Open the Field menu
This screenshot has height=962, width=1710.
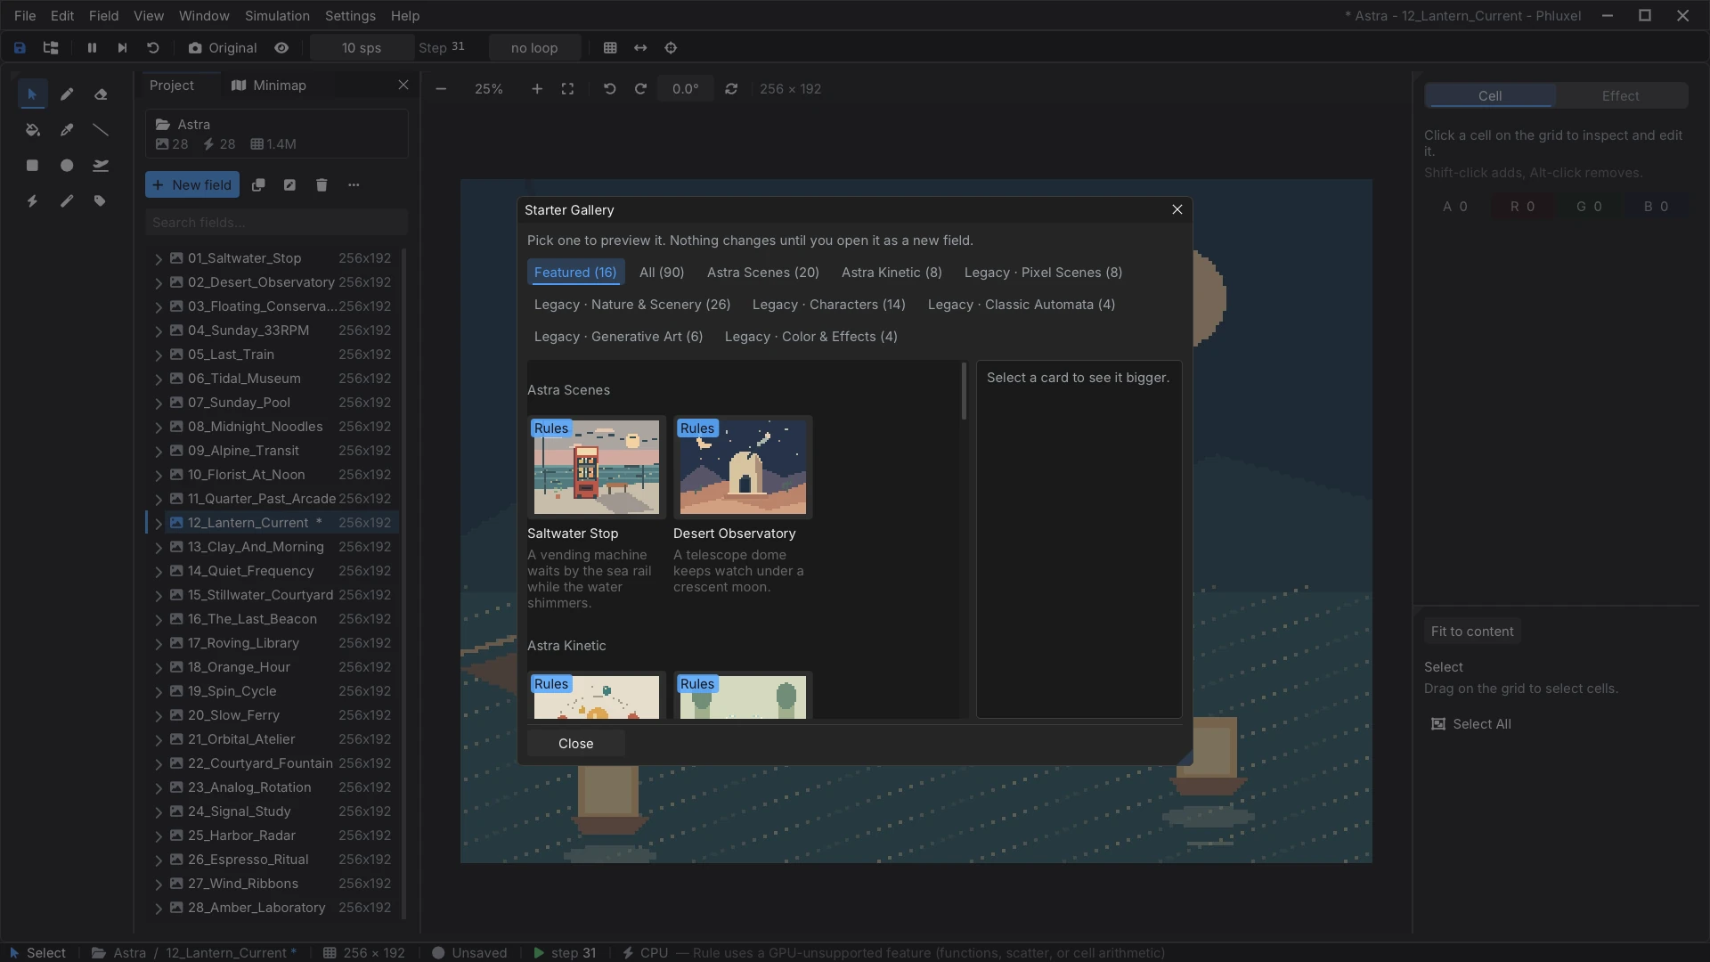click(x=103, y=16)
